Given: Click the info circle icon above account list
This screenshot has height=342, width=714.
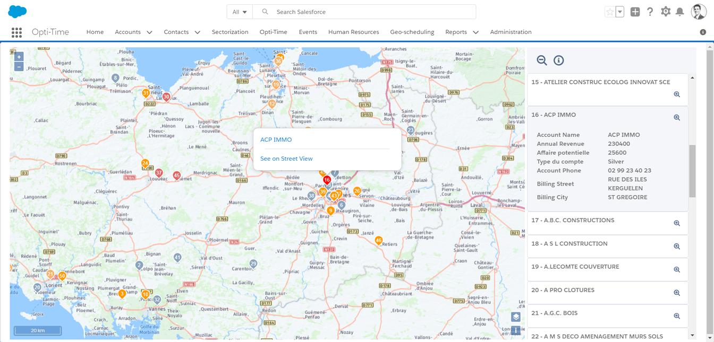Looking at the screenshot, I should 558,60.
